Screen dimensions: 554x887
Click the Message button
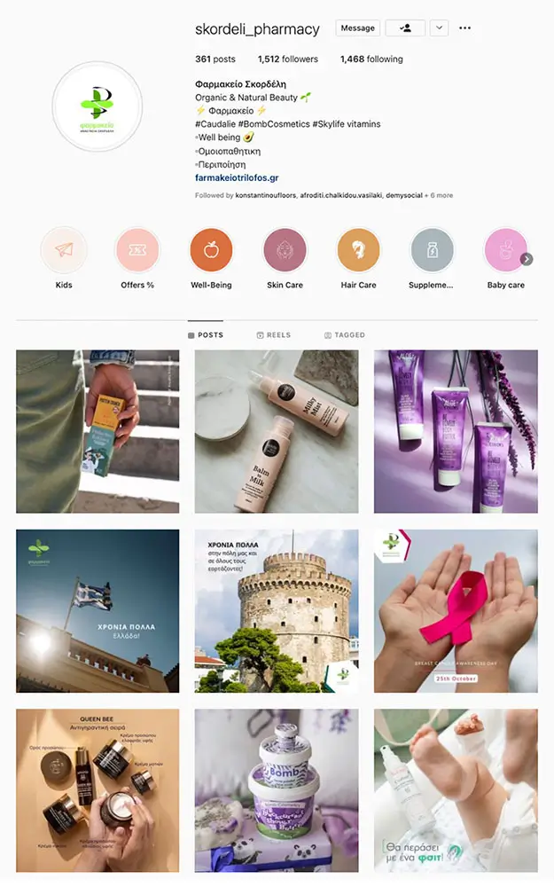(358, 27)
